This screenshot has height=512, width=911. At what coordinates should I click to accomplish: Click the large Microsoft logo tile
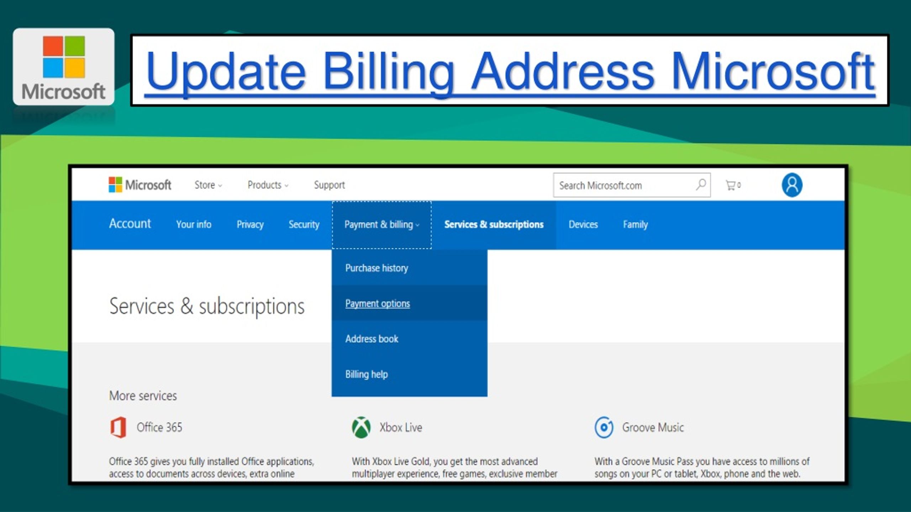click(x=64, y=67)
